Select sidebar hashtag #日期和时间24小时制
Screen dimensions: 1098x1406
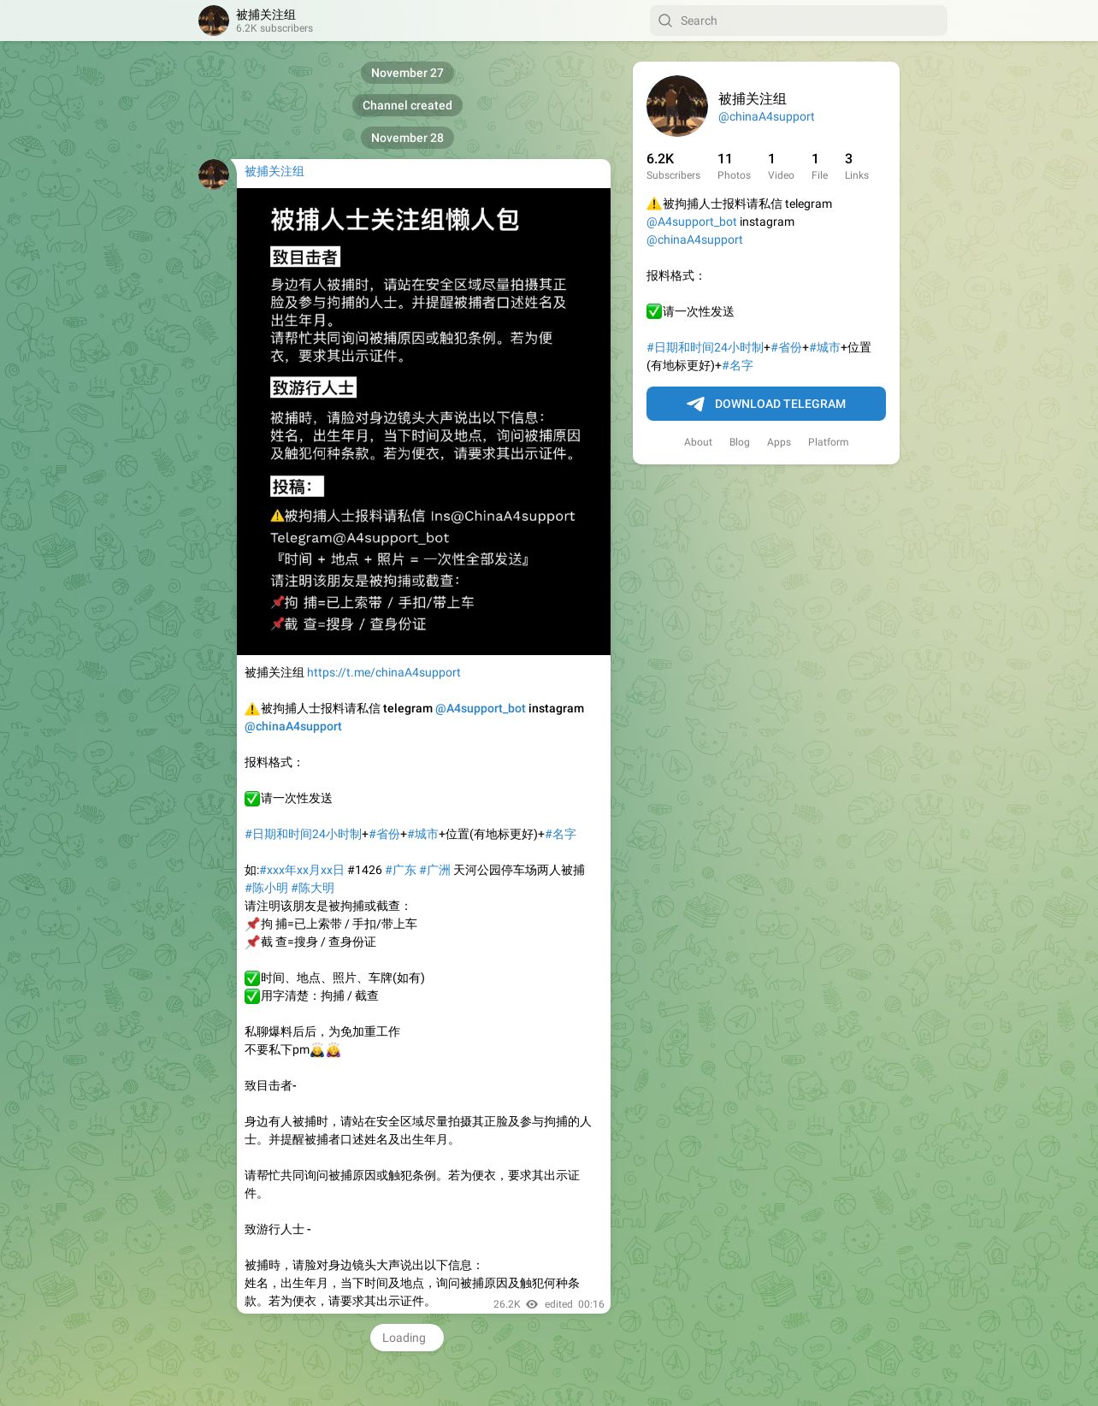tap(705, 347)
